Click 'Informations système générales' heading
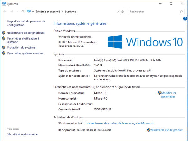This screenshot has height=141, width=188. pos(80,23)
